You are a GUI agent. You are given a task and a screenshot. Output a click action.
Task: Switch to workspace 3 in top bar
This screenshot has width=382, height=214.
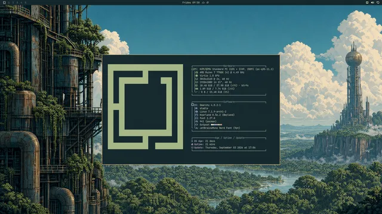click(x=17, y=2)
